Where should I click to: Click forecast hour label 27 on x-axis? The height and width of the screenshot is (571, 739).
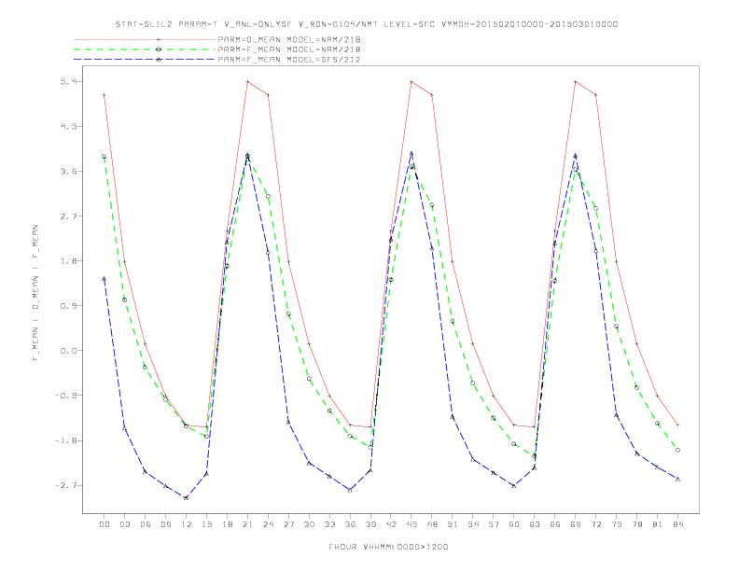tap(288, 524)
